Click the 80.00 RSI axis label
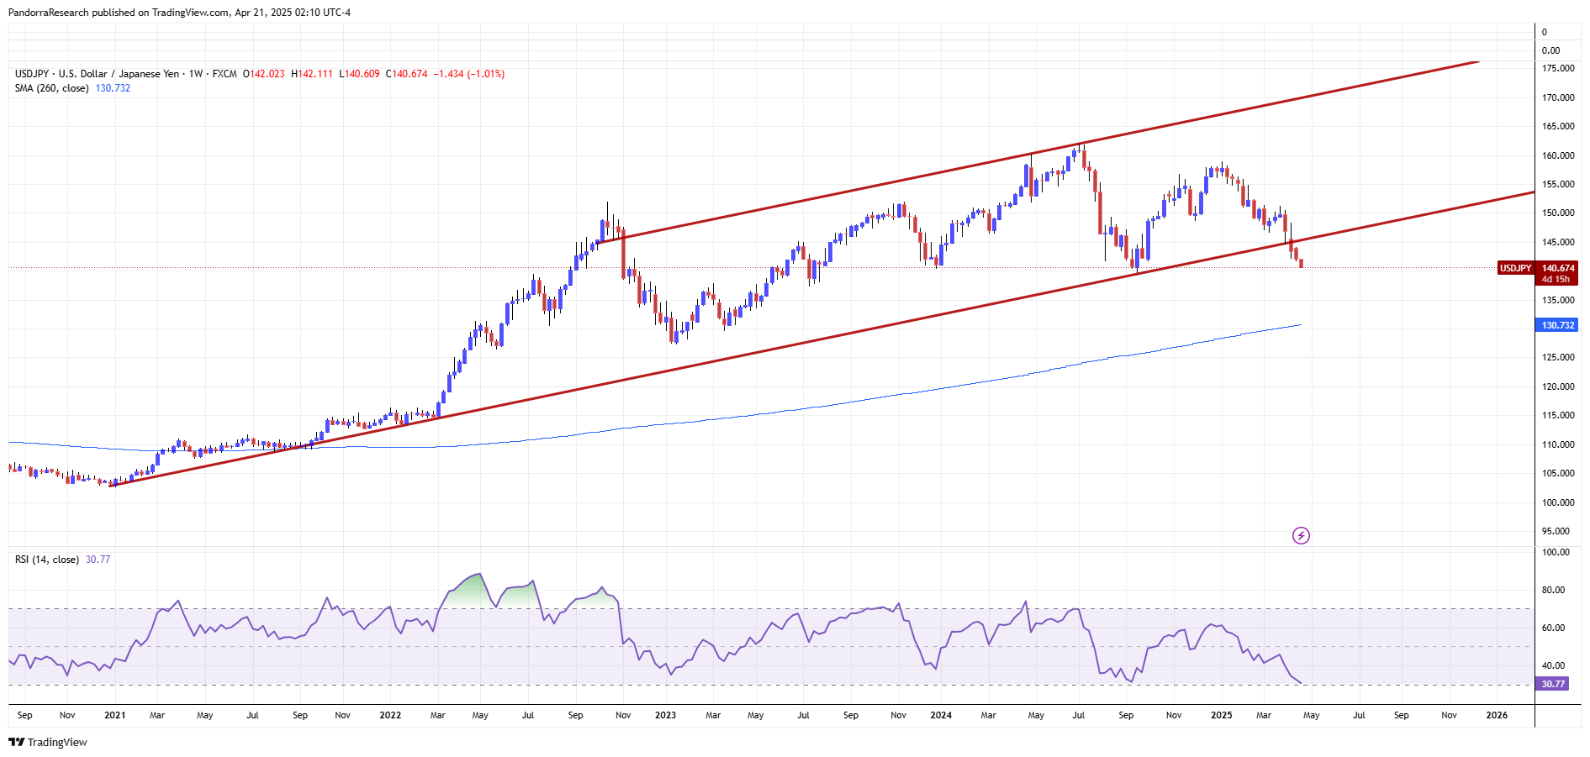The height and width of the screenshot is (757, 1590). pyautogui.click(x=1553, y=590)
